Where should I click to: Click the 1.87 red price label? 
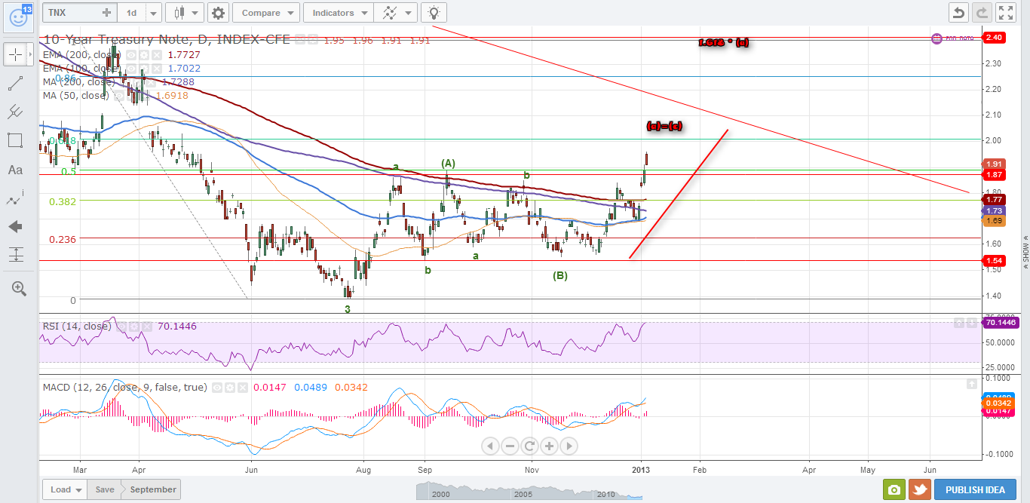coord(993,174)
